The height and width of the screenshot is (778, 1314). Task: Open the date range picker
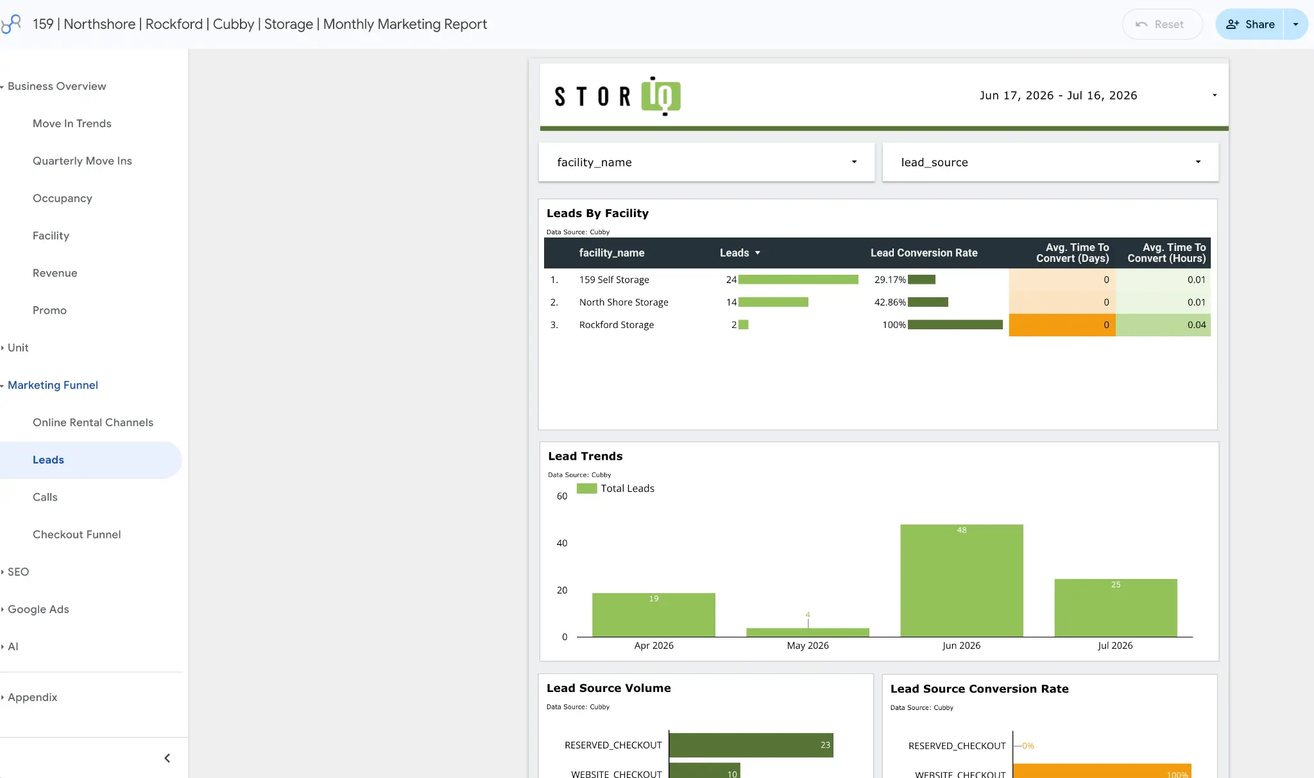tap(1097, 95)
